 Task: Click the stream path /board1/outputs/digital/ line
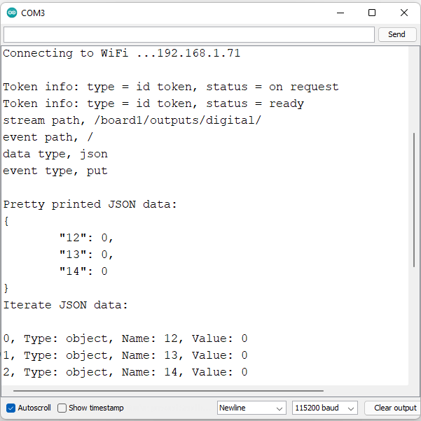(x=132, y=120)
